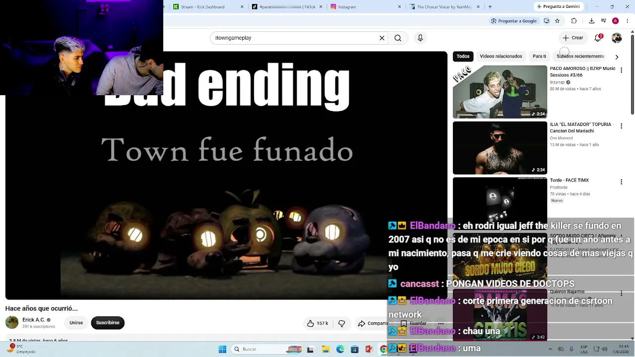Screen dimensions: 635x357
Task: Click the Preguntar a Google button
Action: click(x=514, y=21)
